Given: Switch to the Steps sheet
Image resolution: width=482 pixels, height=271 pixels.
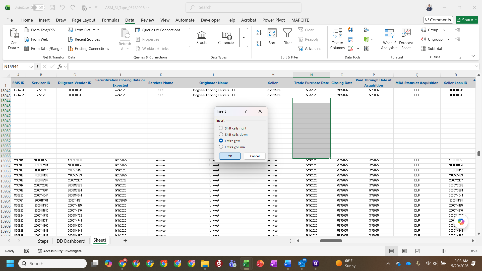Looking at the screenshot, I should 43,241.
